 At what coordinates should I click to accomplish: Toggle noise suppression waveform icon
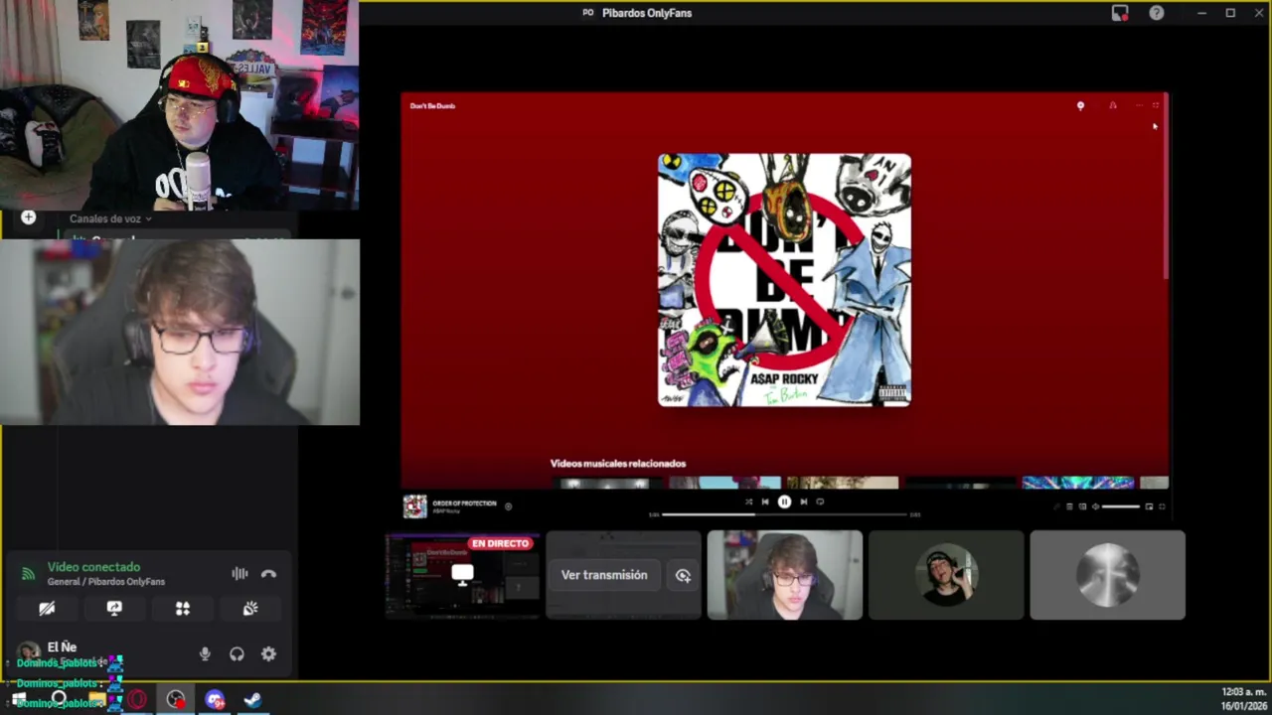point(239,573)
